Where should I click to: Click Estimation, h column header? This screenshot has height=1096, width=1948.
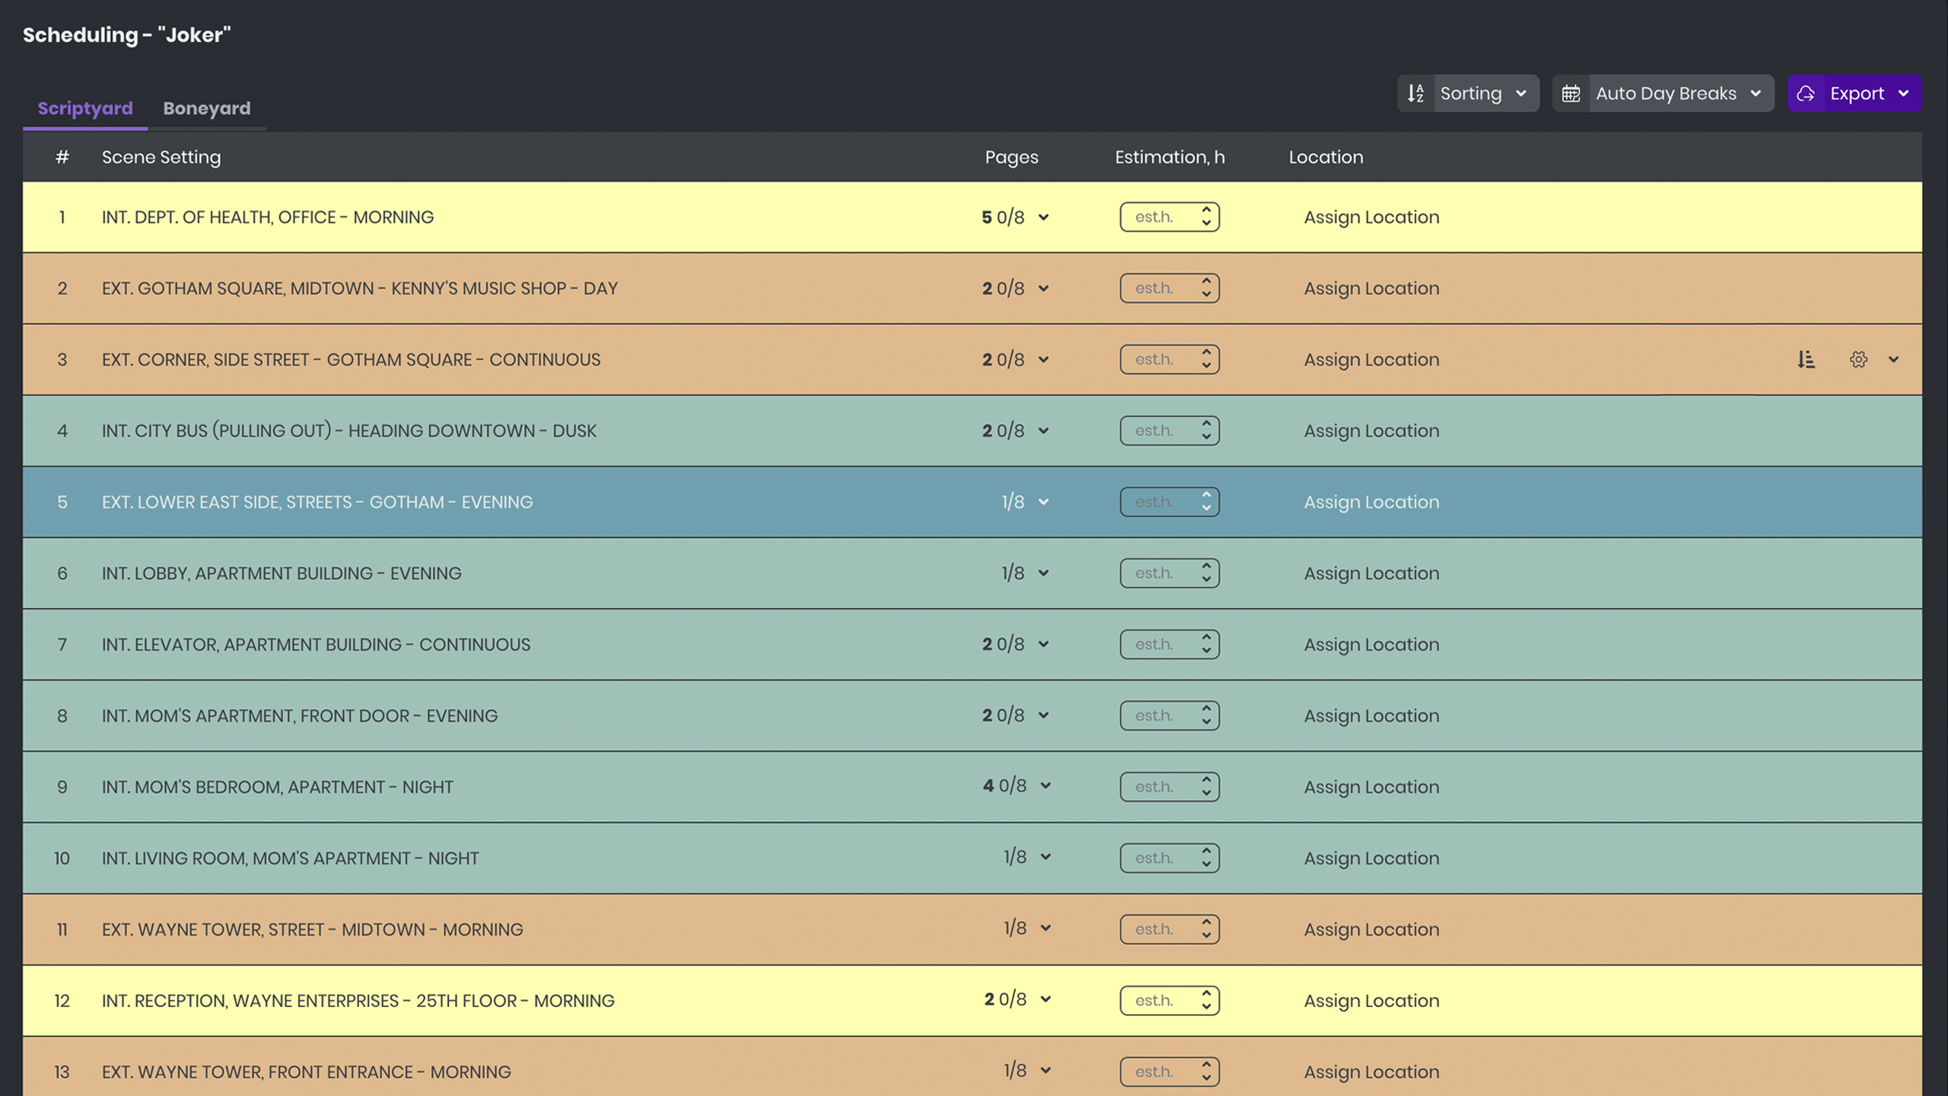tap(1170, 157)
